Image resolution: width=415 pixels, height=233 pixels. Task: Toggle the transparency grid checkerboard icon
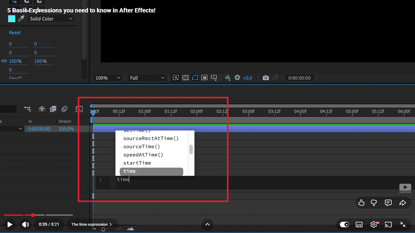(x=185, y=78)
